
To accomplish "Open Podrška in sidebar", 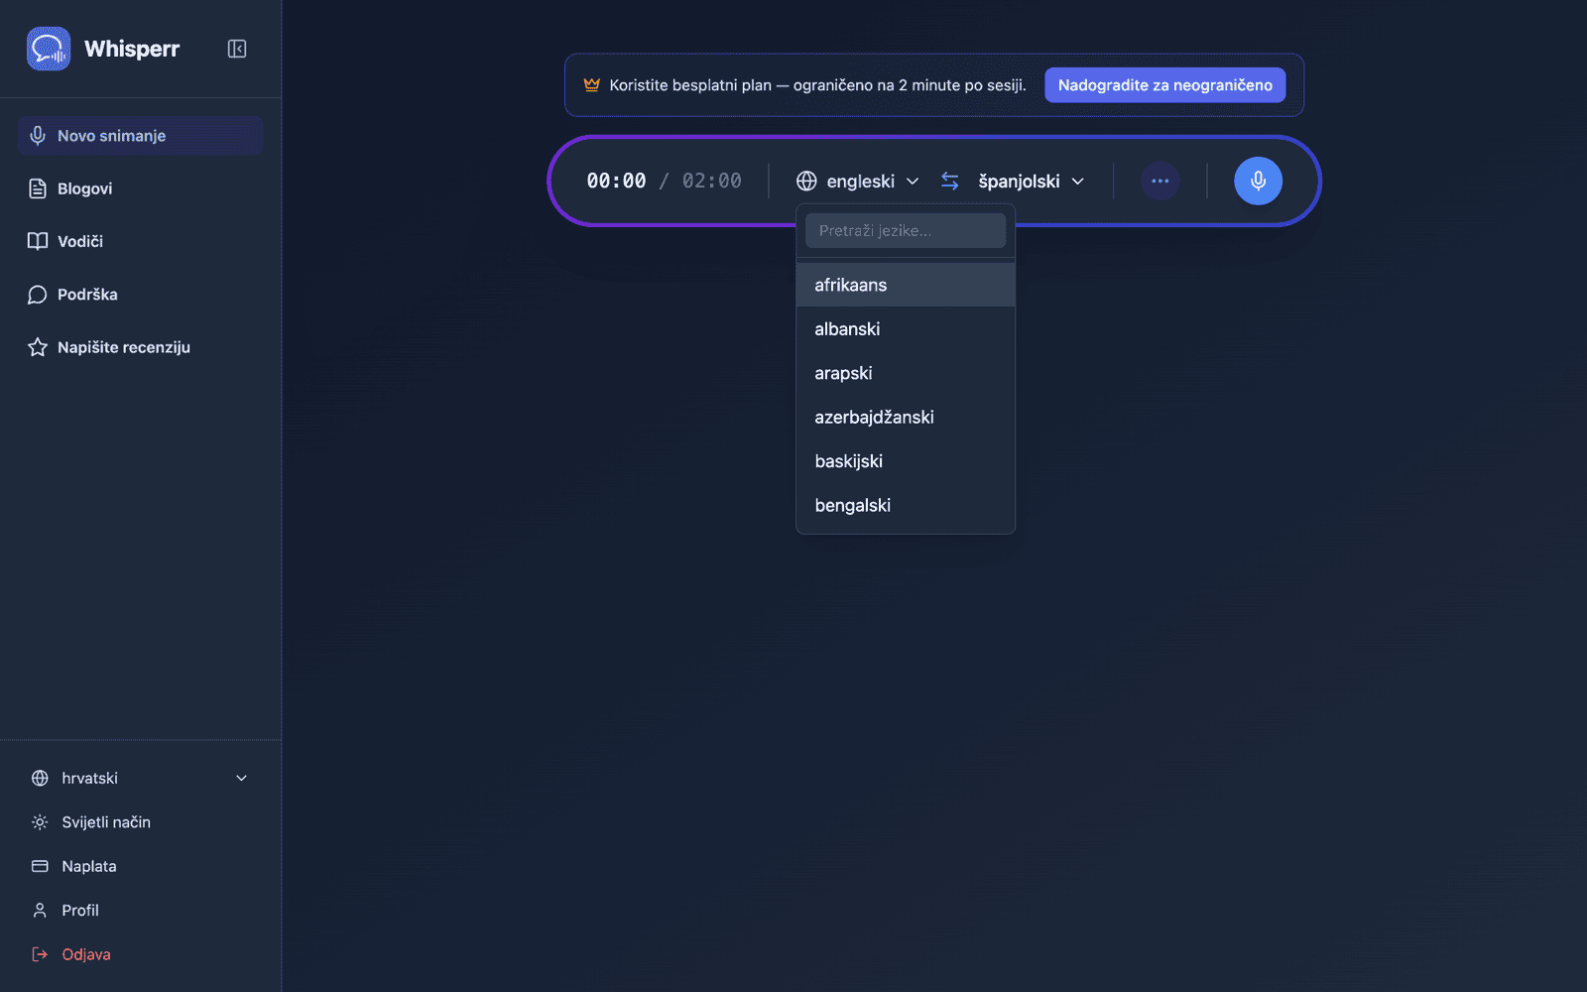I will [x=140, y=295].
